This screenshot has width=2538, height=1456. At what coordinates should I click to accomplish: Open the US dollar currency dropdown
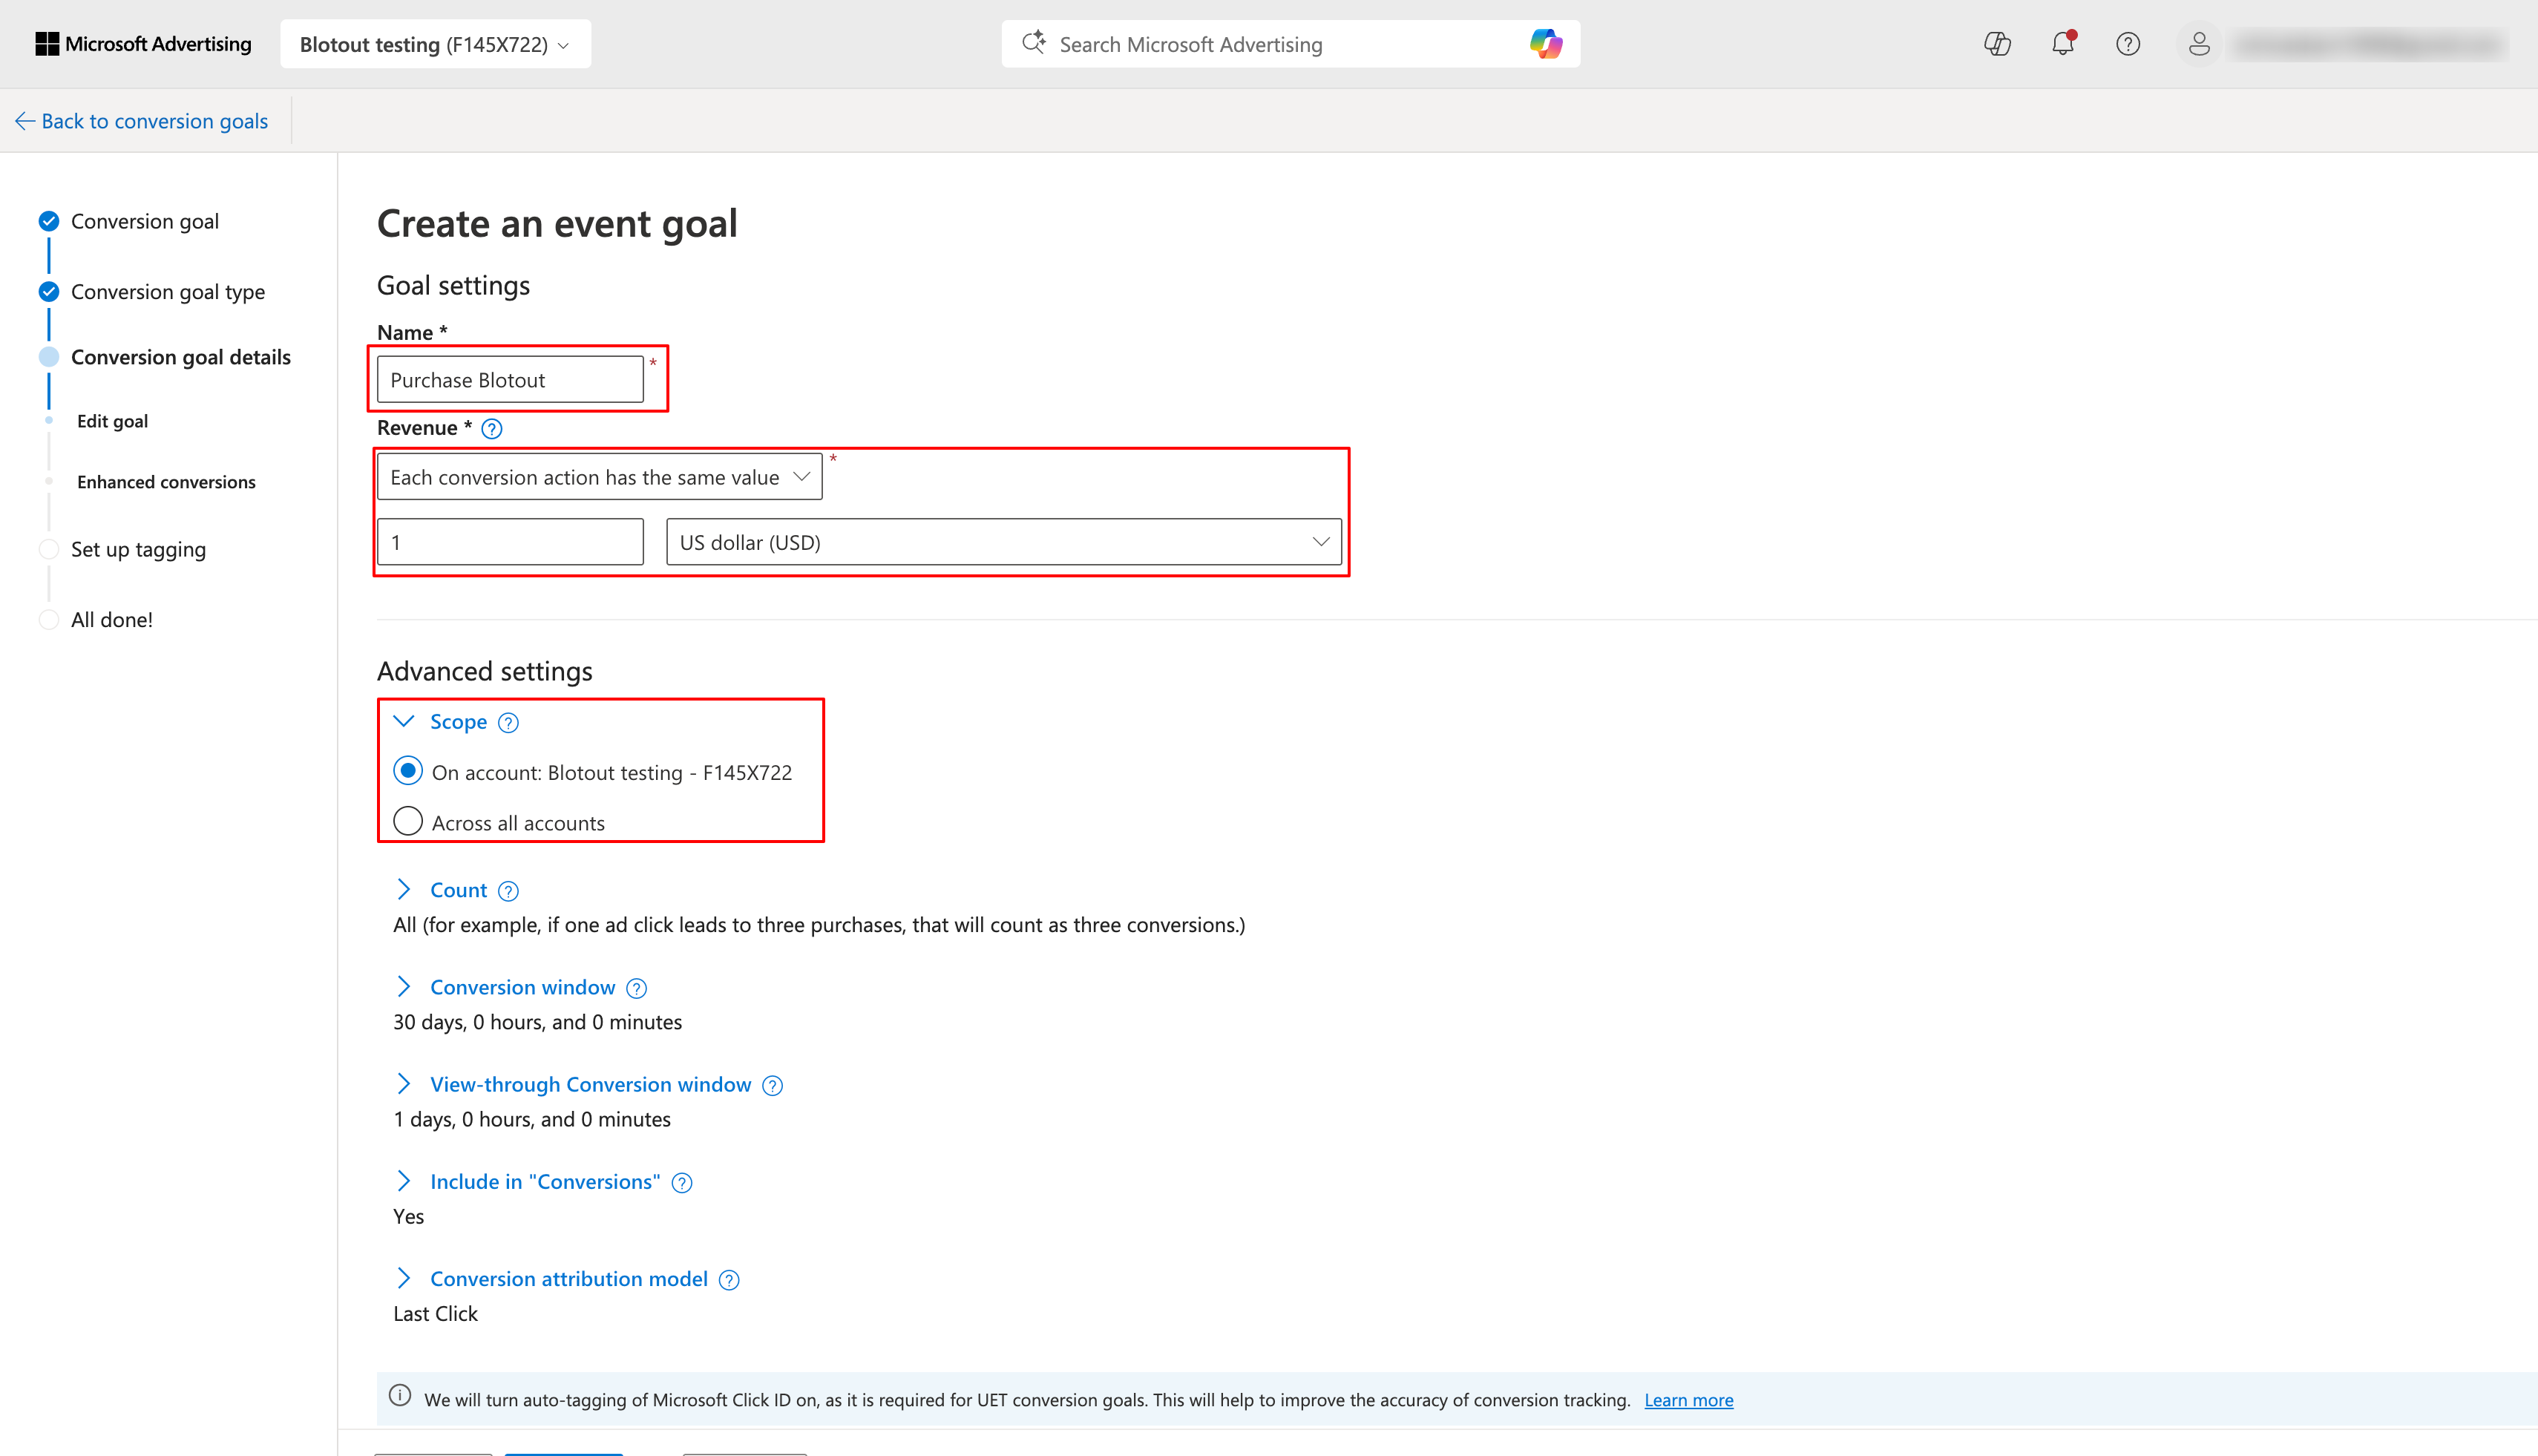1003,542
